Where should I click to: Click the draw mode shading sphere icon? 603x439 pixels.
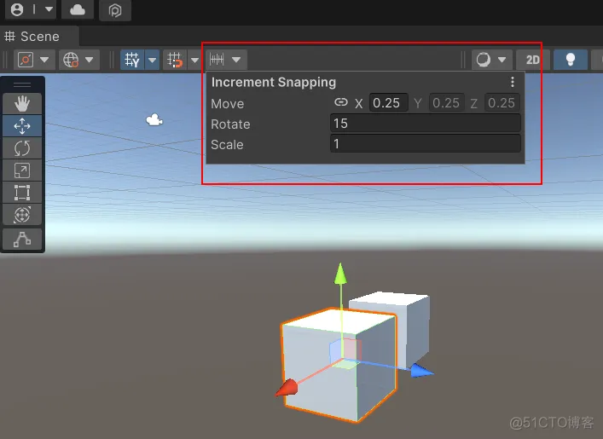pos(484,60)
